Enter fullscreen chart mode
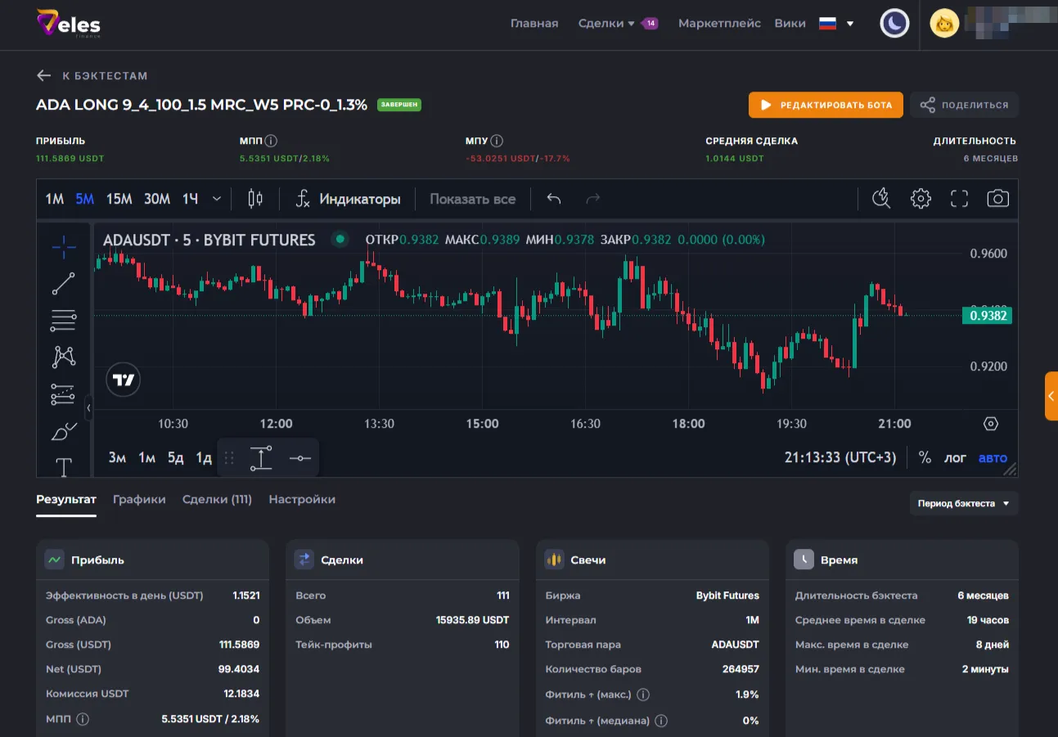Viewport: 1058px width, 737px height. pyautogui.click(x=959, y=199)
